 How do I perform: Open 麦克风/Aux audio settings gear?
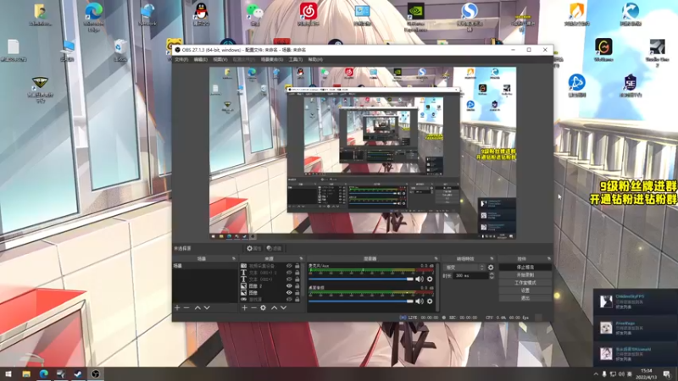point(430,279)
